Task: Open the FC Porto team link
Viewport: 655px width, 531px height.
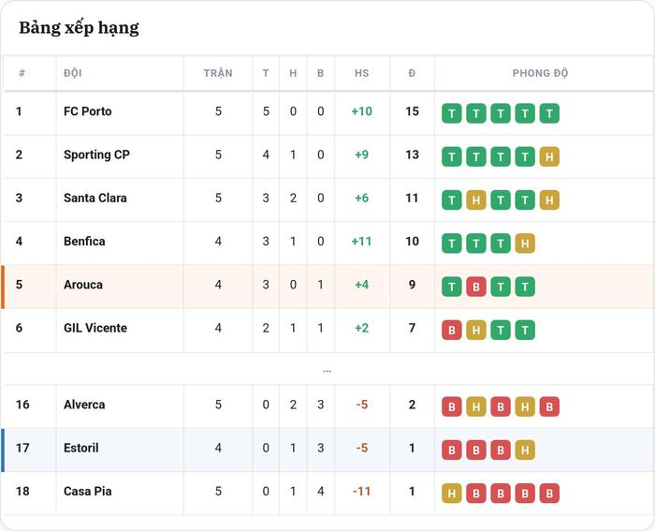Action: pyautogui.click(x=88, y=111)
